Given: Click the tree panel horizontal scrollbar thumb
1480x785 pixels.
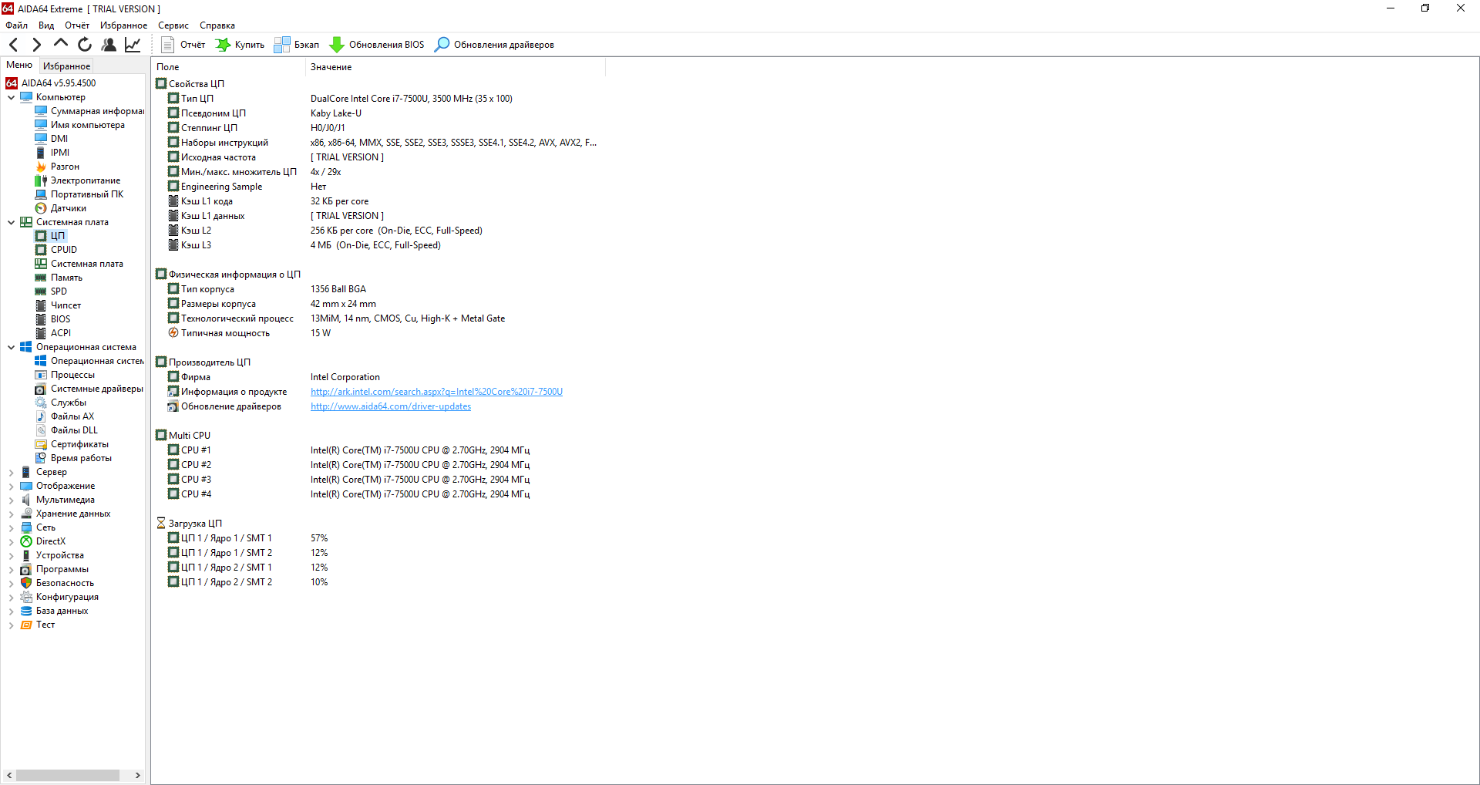Looking at the screenshot, I should [x=68, y=775].
